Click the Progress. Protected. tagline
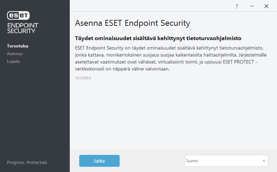This screenshot has height=172, width=277. pos(27,163)
